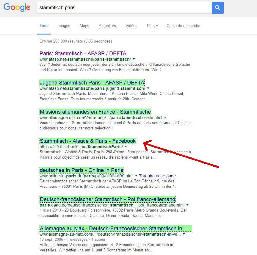Expand arrow next to online-in-paris.de URL

tap(136, 176)
